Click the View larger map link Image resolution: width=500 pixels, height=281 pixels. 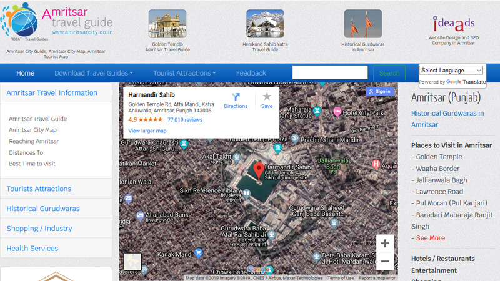[147, 131]
